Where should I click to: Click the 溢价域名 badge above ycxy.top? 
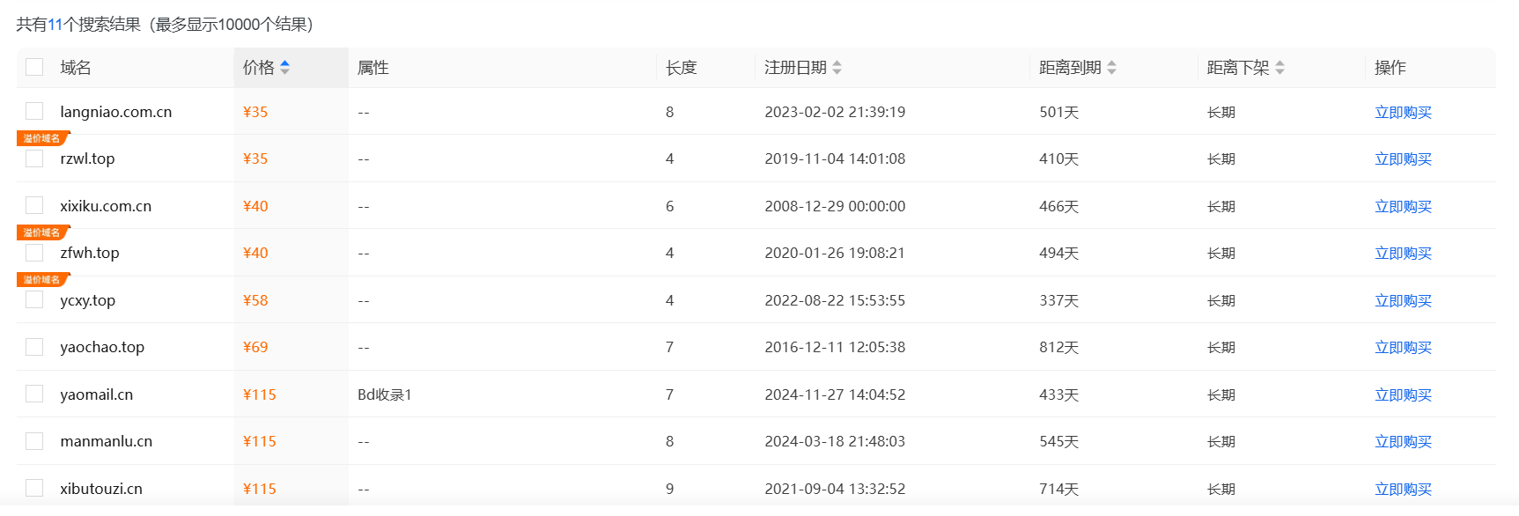click(x=42, y=280)
